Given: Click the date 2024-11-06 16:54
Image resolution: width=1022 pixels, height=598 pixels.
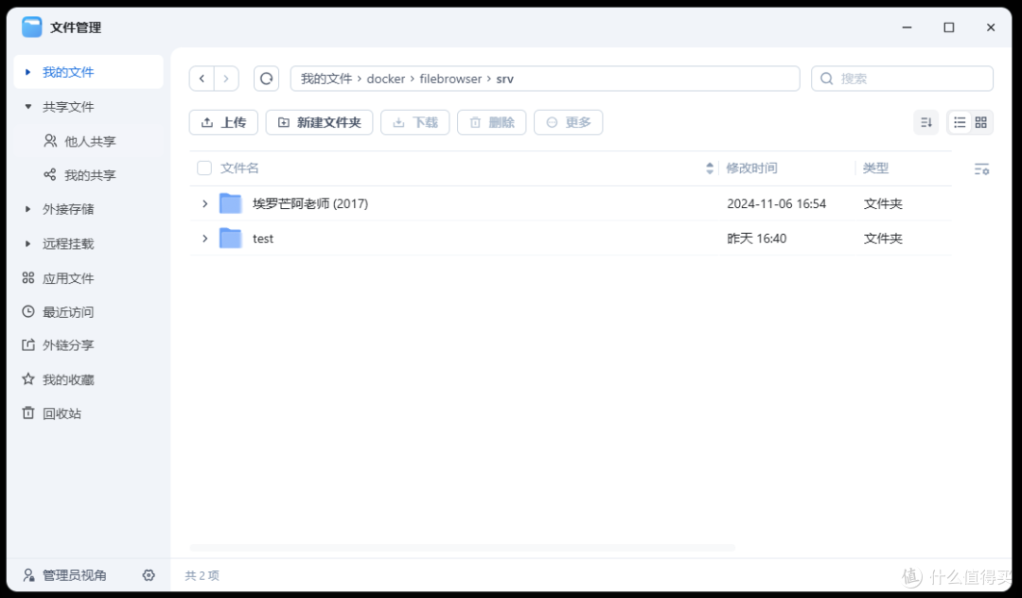Looking at the screenshot, I should tap(776, 203).
